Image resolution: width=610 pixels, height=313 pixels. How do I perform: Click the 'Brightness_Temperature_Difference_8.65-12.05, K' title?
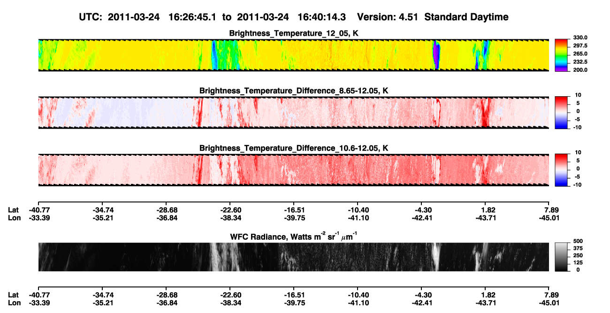point(294,90)
